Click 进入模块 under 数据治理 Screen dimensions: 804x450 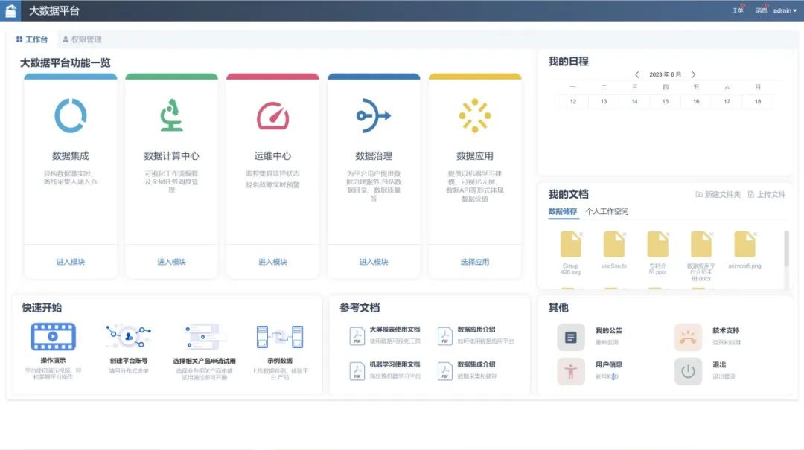pyautogui.click(x=374, y=262)
